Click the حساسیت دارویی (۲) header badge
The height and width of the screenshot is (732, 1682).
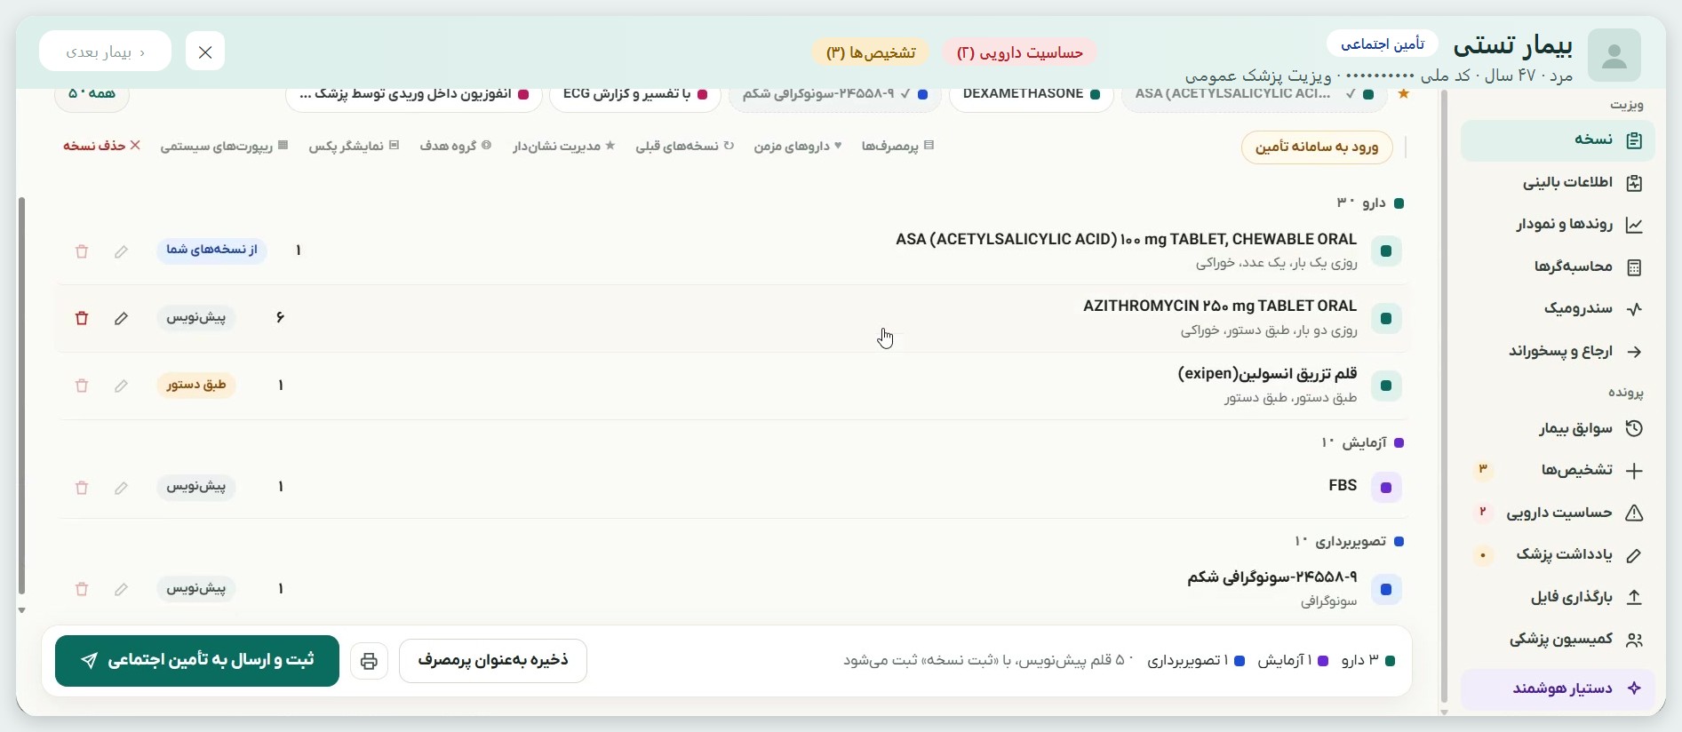pos(1019,52)
